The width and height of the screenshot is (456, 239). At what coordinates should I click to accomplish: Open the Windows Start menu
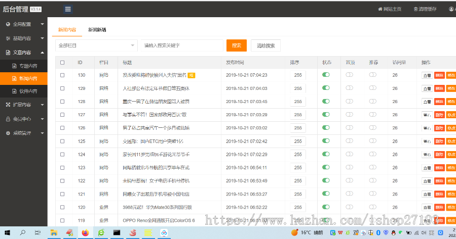tap(7, 232)
